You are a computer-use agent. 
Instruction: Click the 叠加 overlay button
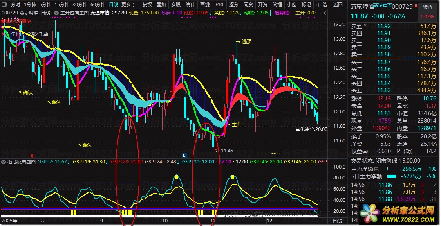pyautogui.click(x=161, y=4)
